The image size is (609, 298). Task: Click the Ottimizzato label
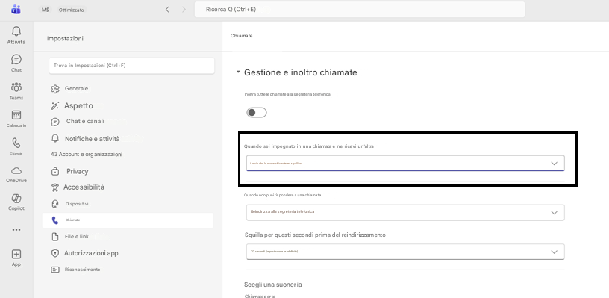(71, 10)
